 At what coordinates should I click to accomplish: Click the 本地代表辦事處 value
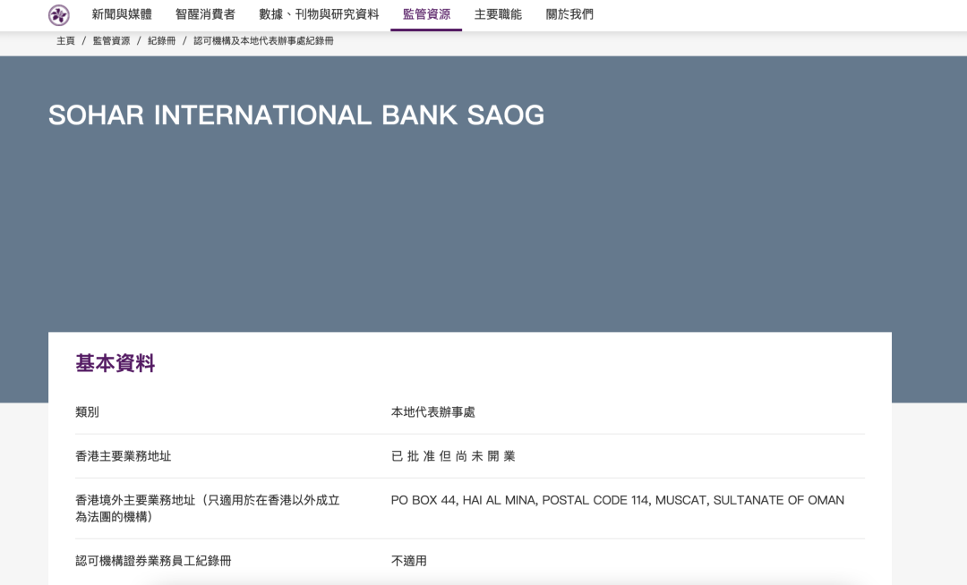[433, 412]
